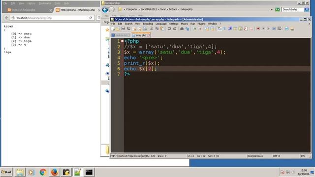Click the Open file toolbar icon

pos(118,29)
